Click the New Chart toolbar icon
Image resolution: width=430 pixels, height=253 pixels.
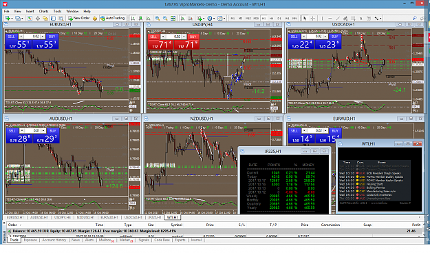(x=8, y=18)
